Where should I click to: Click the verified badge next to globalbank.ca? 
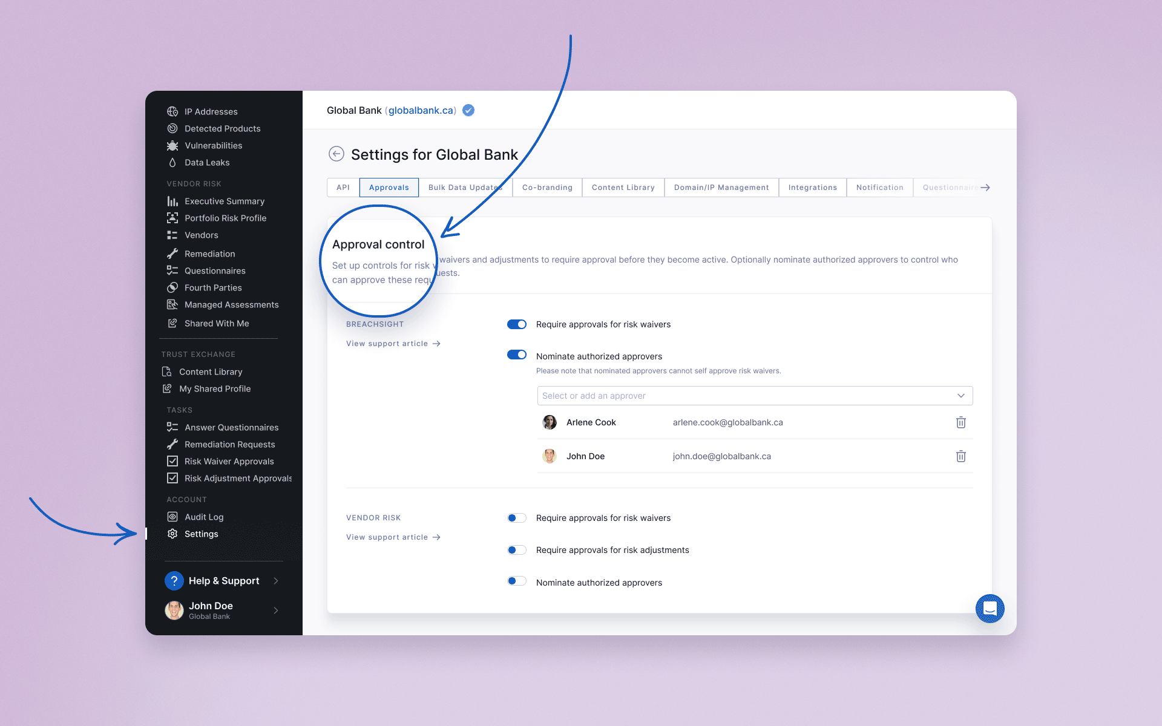point(468,110)
